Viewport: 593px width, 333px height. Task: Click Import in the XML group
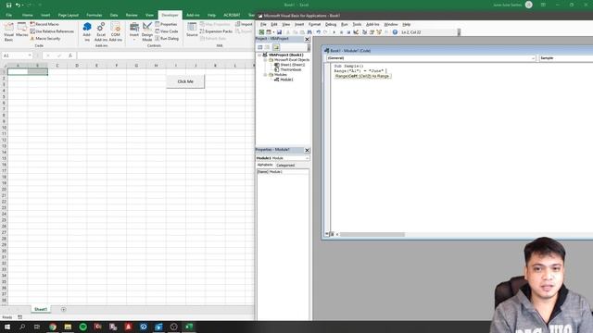pyautogui.click(x=244, y=24)
